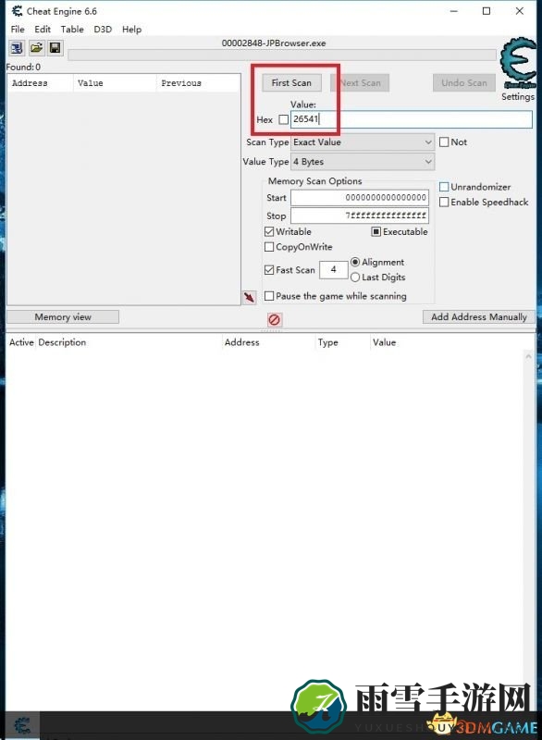The width and height of the screenshot is (542, 740).
Task: Click the Cheat Engine taskbar icon
Action: click(21, 725)
